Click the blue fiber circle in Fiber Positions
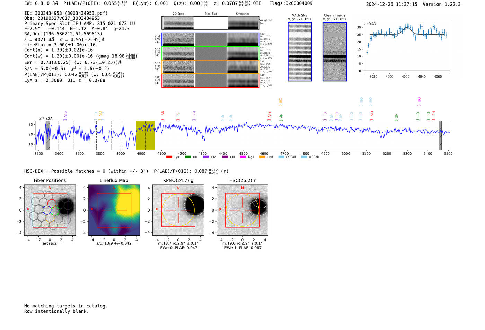The height and width of the screenshot is (330, 485). click(47, 210)
